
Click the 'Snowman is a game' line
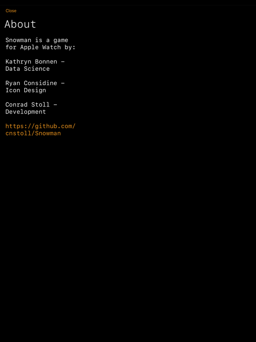[x=37, y=40]
